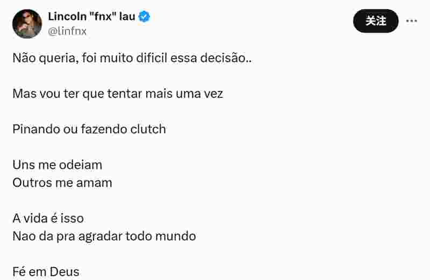Click the words "todo mundo"
Viewport: 430px width, 280px height.
click(161, 236)
